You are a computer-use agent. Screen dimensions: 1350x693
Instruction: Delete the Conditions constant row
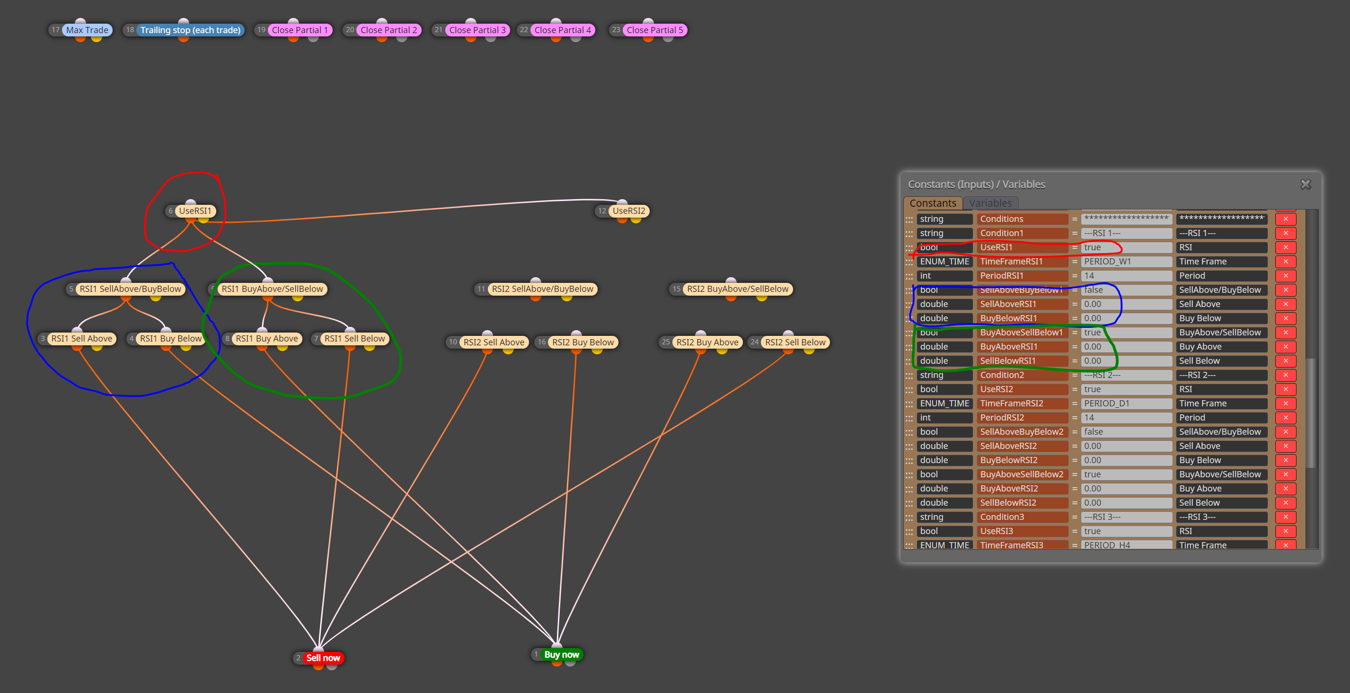pos(1285,219)
